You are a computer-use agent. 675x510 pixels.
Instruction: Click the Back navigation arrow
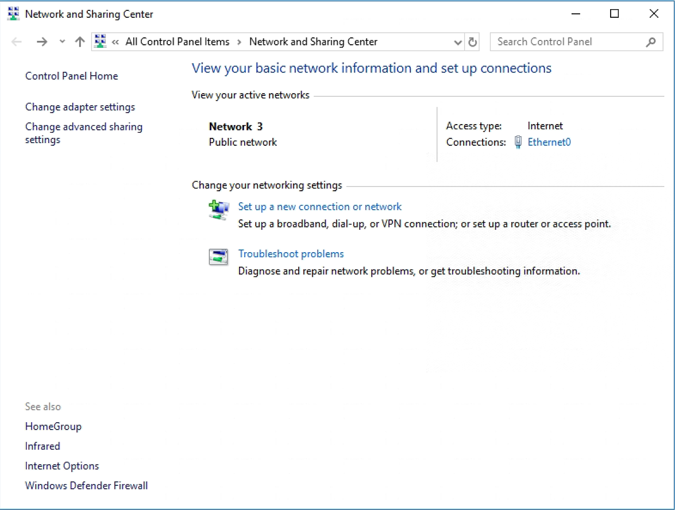click(17, 42)
